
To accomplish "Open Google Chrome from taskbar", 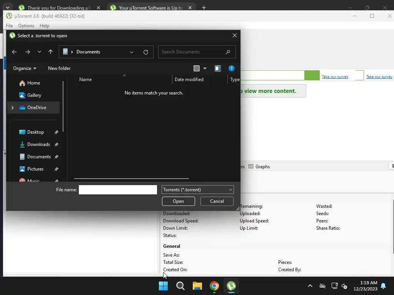I will tap(214, 286).
